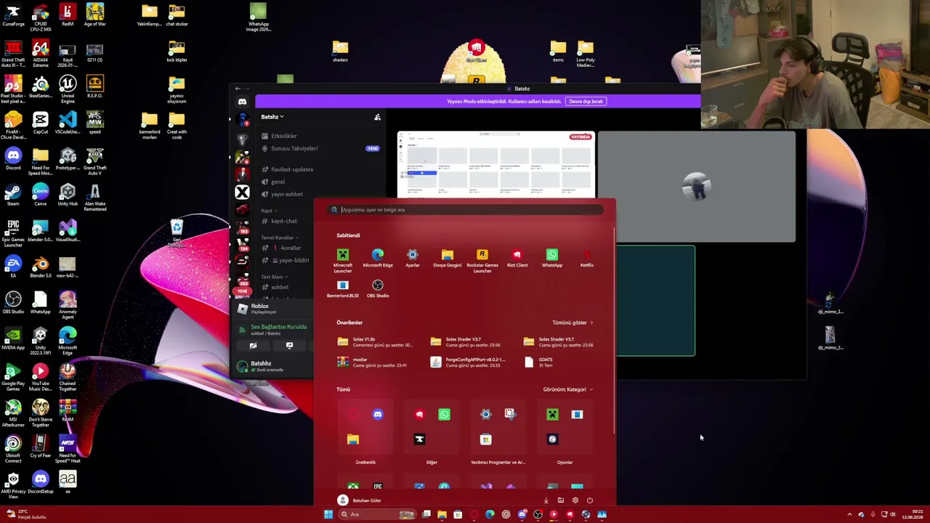Screen dimensions: 930x523
Task: Collapse the Temel Kanallar category
Action: point(279,238)
